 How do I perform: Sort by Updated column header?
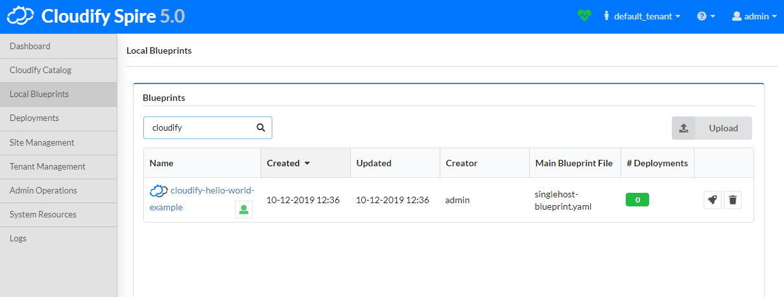pos(396,163)
